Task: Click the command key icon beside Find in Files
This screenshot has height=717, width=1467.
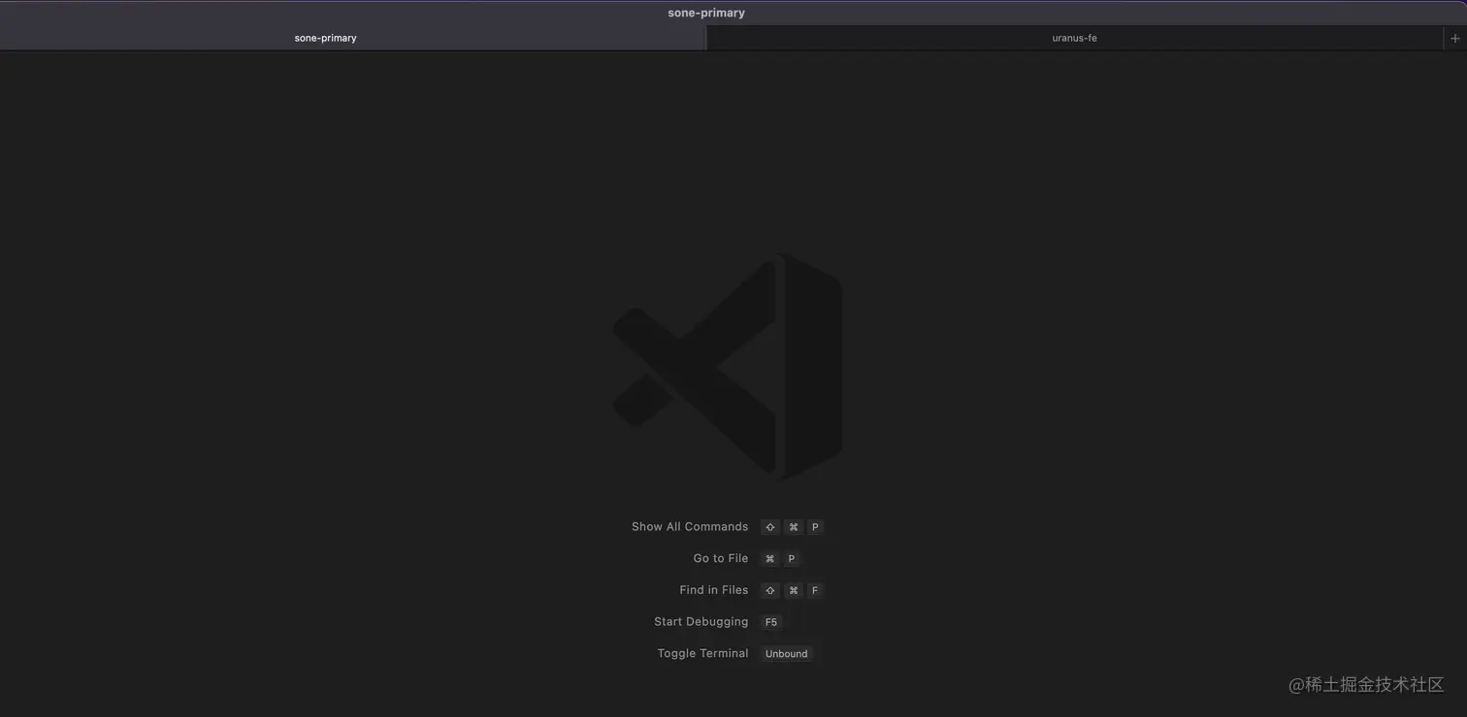Action: pyautogui.click(x=794, y=590)
